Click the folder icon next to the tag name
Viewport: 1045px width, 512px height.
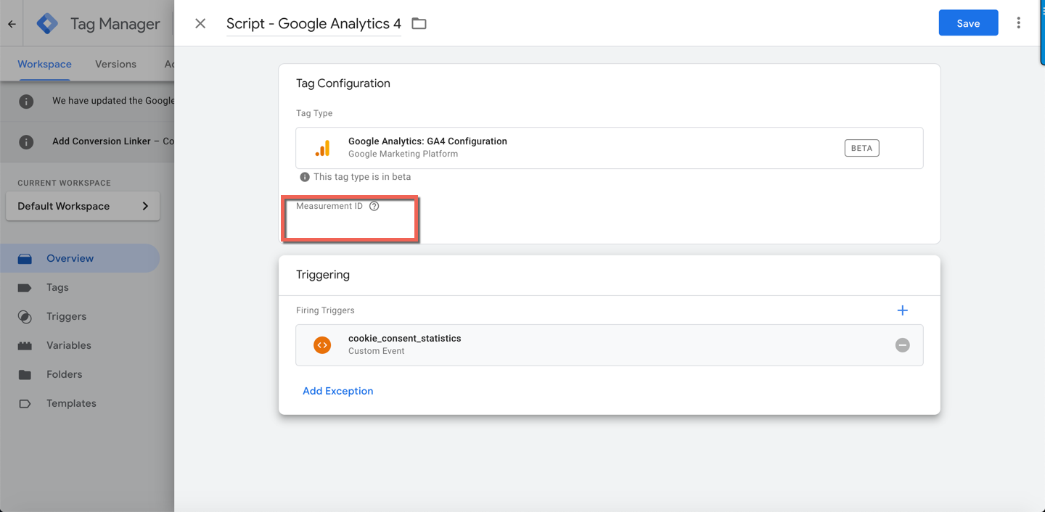pos(419,23)
